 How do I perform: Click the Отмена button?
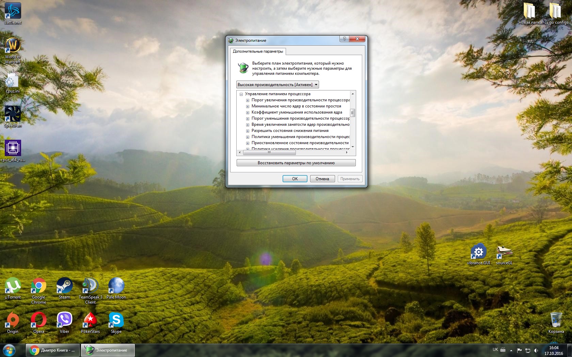tap(322, 179)
